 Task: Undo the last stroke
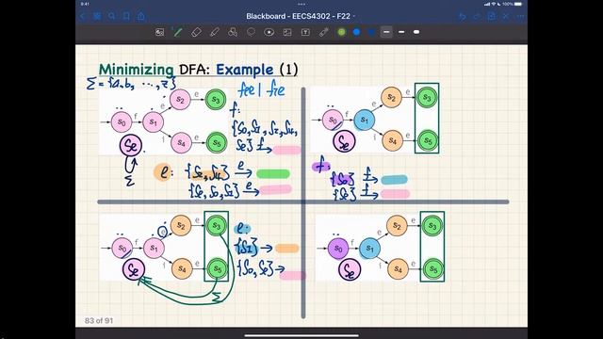[463, 17]
